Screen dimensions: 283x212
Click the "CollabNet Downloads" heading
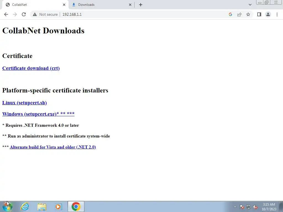tap(43, 31)
